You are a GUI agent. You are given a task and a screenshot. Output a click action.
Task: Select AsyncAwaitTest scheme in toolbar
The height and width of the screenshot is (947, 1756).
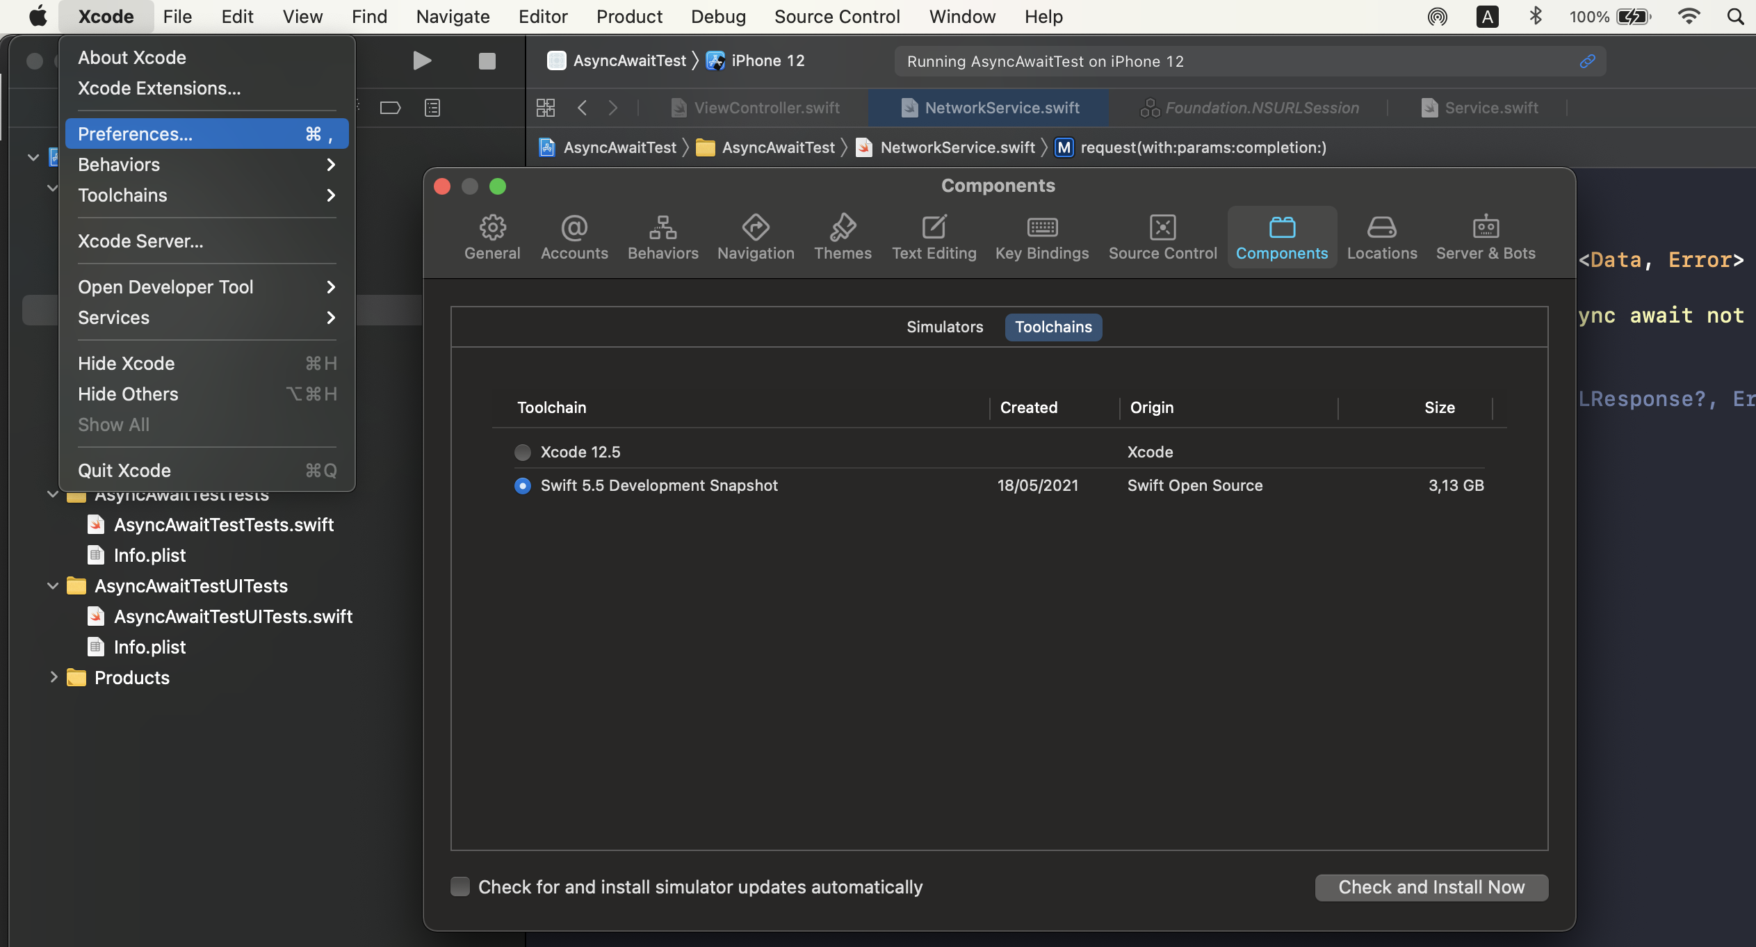(617, 61)
